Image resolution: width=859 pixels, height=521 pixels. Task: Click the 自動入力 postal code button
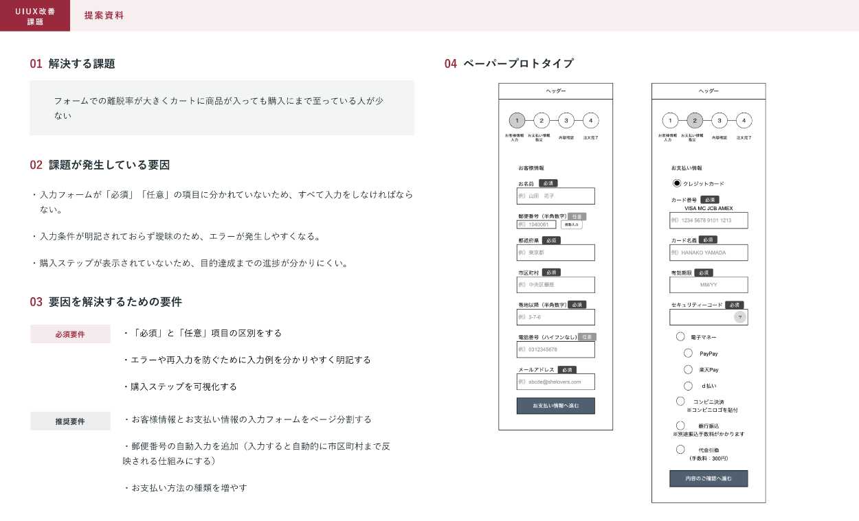click(x=571, y=224)
